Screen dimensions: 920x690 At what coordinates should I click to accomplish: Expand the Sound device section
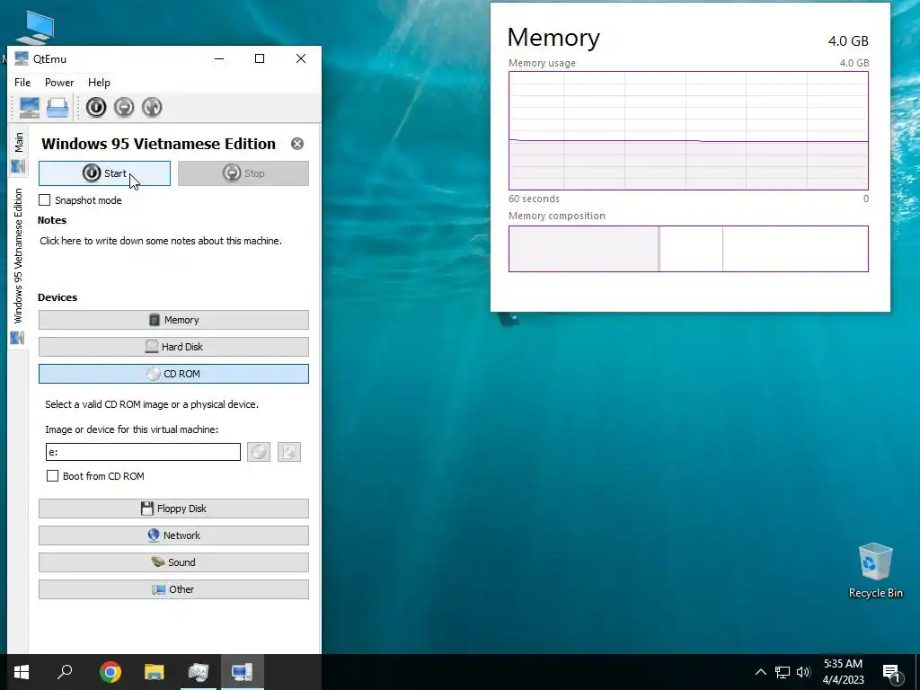click(x=173, y=562)
